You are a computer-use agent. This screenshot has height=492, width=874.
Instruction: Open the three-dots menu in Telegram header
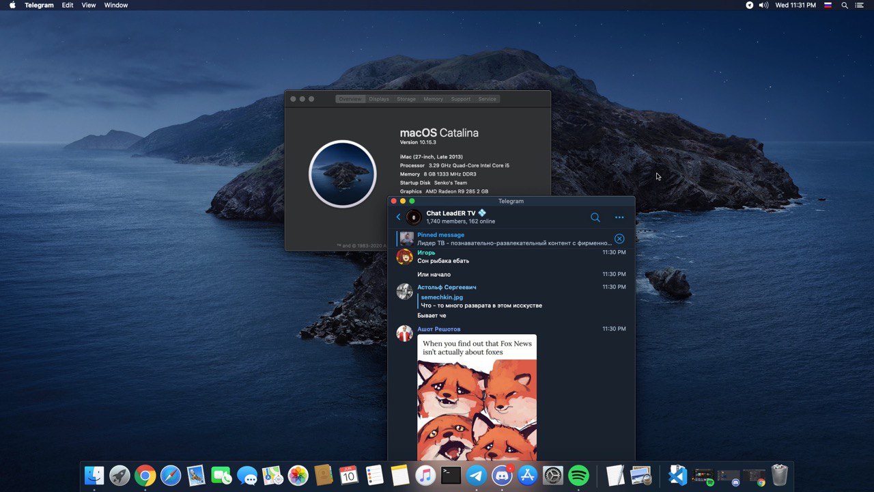tap(619, 217)
